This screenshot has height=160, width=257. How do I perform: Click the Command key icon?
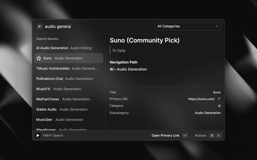tap(212, 135)
